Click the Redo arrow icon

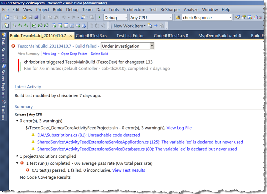pyautogui.click(x=73, y=17)
